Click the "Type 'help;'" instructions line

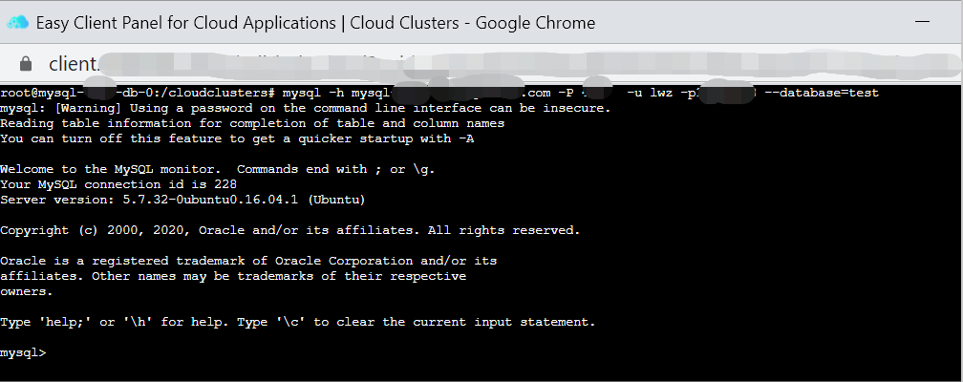click(x=297, y=322)
